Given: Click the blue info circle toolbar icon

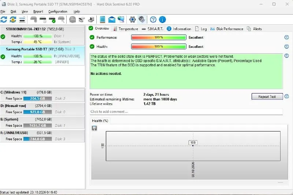Looking at the screenshot, I should pos(162,20).
